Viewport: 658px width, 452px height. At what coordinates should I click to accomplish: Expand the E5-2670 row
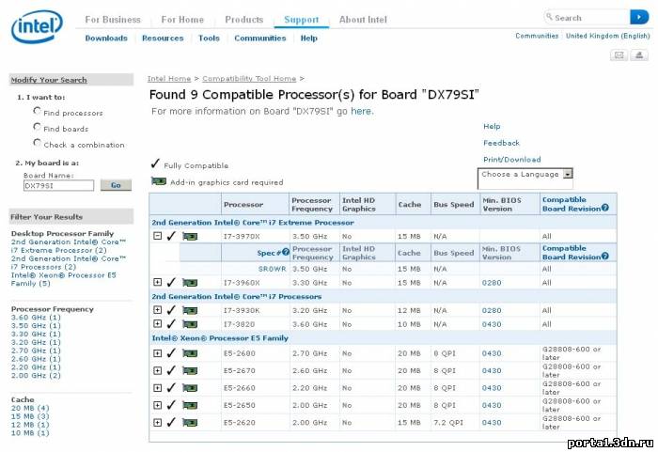coord(157,370)
